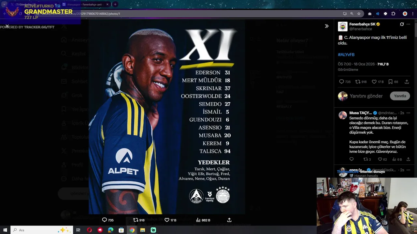This screenshot has height=234, width=417.
Task: Share Musa TAÇY's comment
Action: click(x=408, y=159)
